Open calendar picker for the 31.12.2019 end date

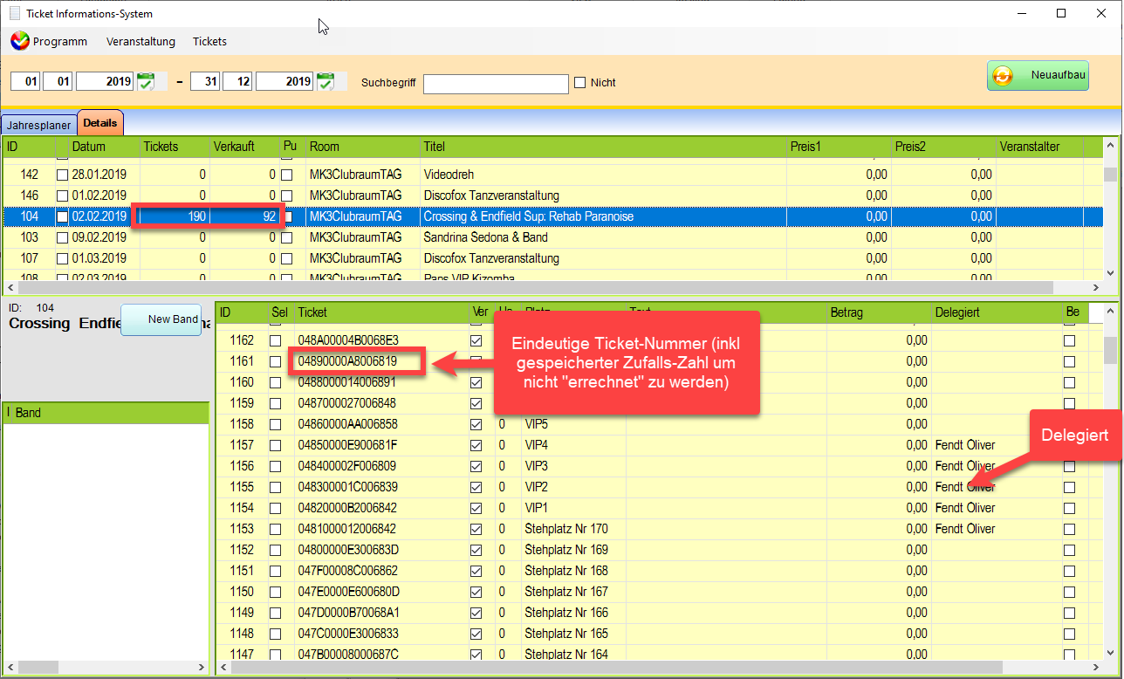[326, 81]
